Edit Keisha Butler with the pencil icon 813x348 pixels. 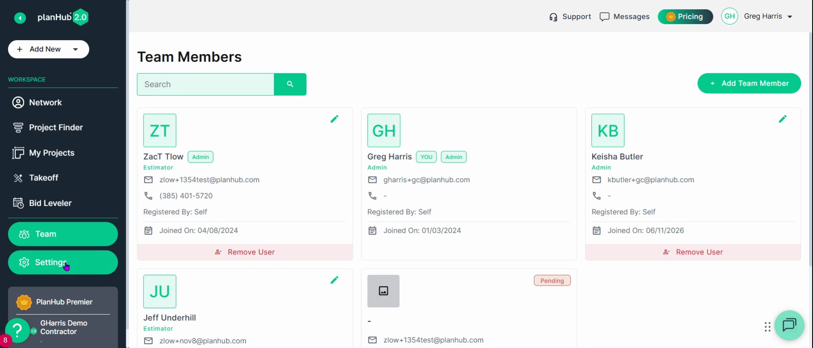tap(783, 119)
